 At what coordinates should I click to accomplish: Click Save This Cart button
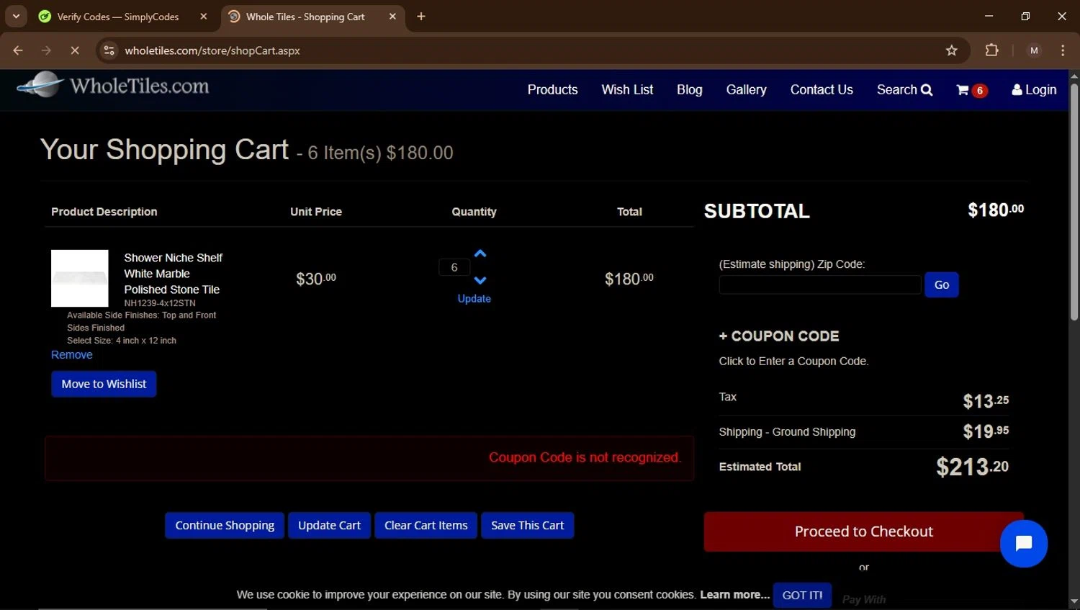pyautogui.click(x=527, y=525)
